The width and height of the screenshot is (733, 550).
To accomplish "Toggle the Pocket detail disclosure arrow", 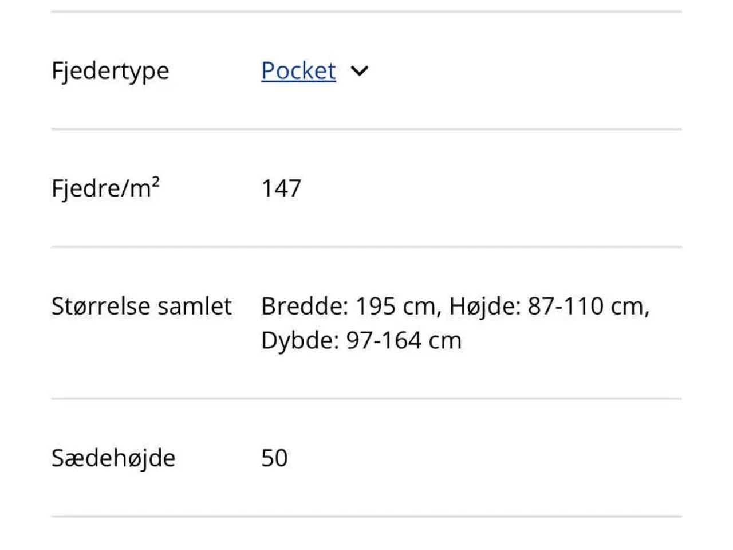I will (x=360, y=71).
